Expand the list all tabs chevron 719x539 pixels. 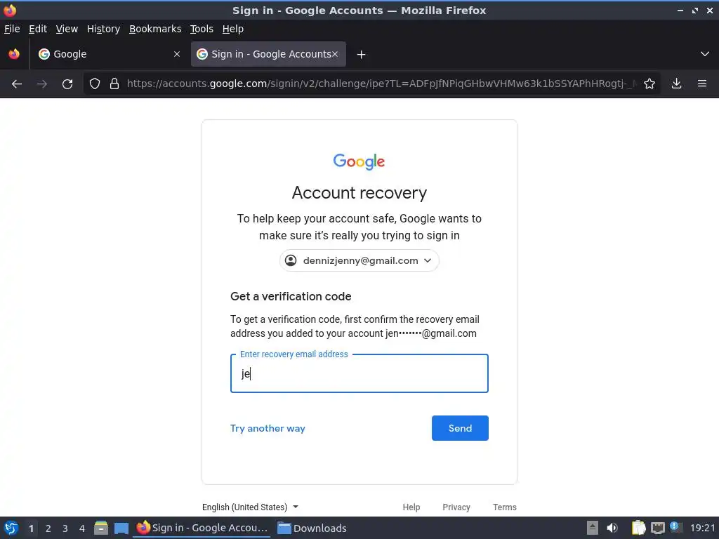tap(705, 54)
